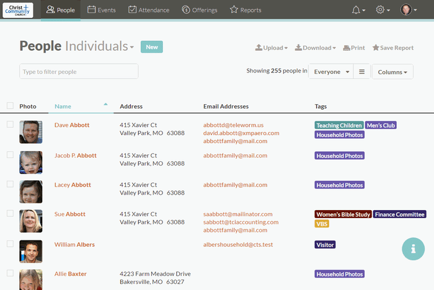Check the select-all header checkbox
Image resolution: width=434 pixels, height=290 pixels.
coord(10,106)
